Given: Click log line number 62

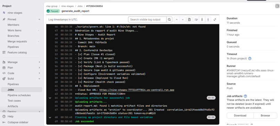Looking at the screenshot, I should point(56,90).
